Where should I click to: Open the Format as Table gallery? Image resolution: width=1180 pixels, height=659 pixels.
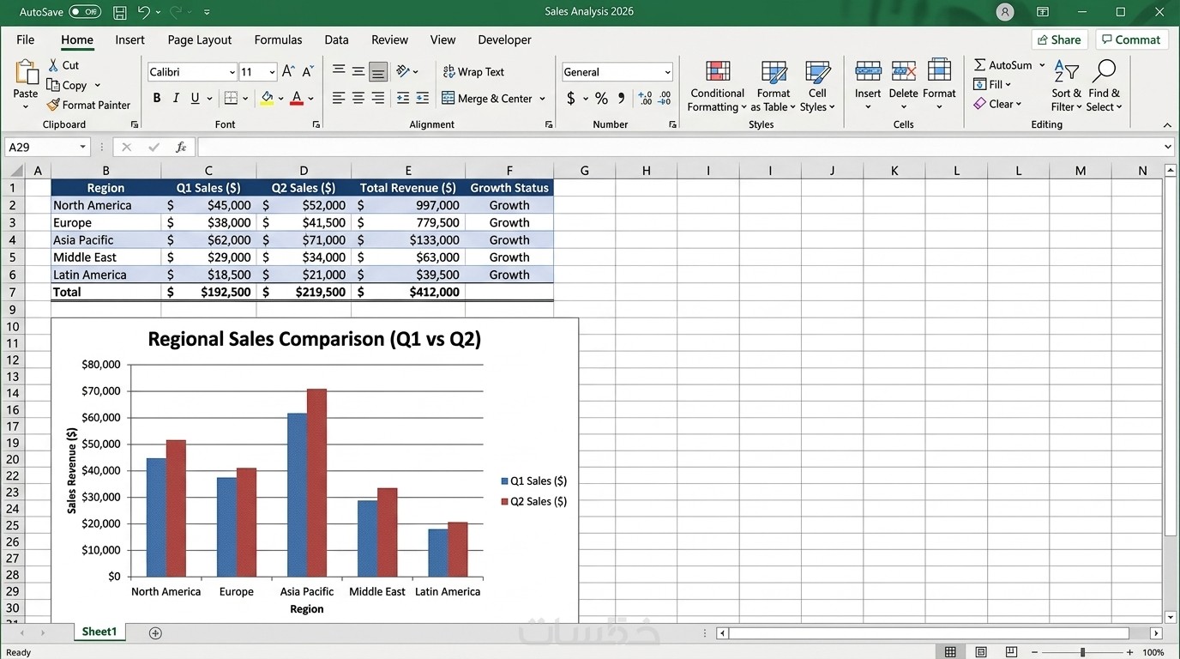(x=774, y=87)
